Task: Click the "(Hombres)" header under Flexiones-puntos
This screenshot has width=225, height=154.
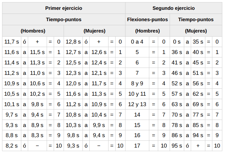Action: pos(148,31)
